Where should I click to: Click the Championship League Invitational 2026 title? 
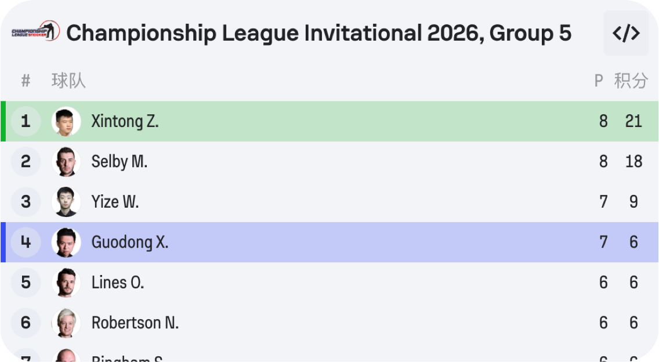pos(318,33)
